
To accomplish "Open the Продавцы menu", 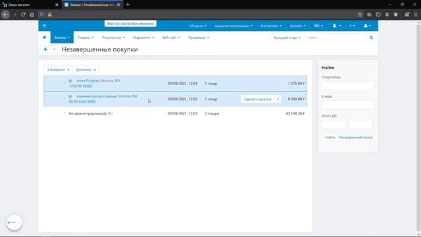I will 199,38.
